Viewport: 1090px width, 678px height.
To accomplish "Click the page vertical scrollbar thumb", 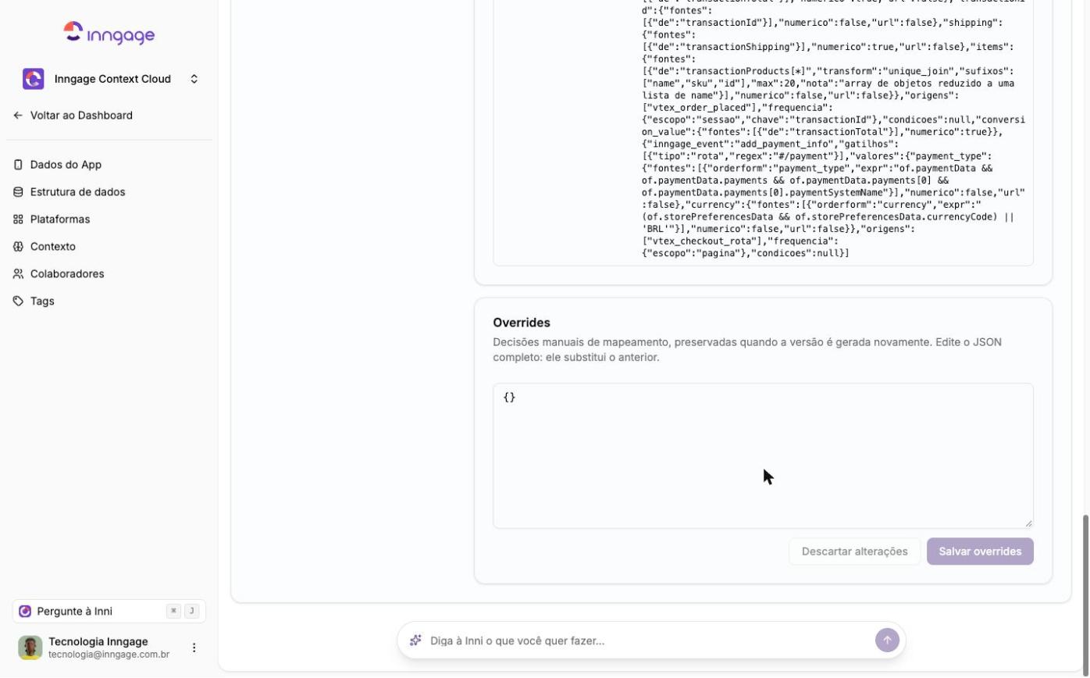I will point(1085,593).
